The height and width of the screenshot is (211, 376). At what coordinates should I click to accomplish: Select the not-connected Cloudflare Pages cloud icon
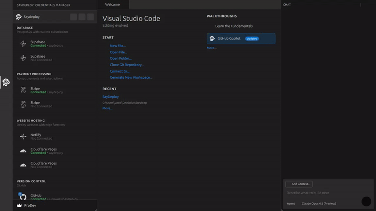(23, 165)
